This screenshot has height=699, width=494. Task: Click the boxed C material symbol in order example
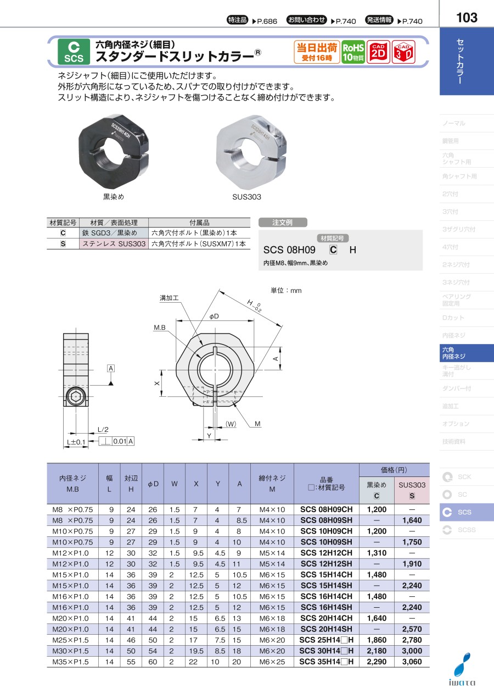tap(333, 250)
